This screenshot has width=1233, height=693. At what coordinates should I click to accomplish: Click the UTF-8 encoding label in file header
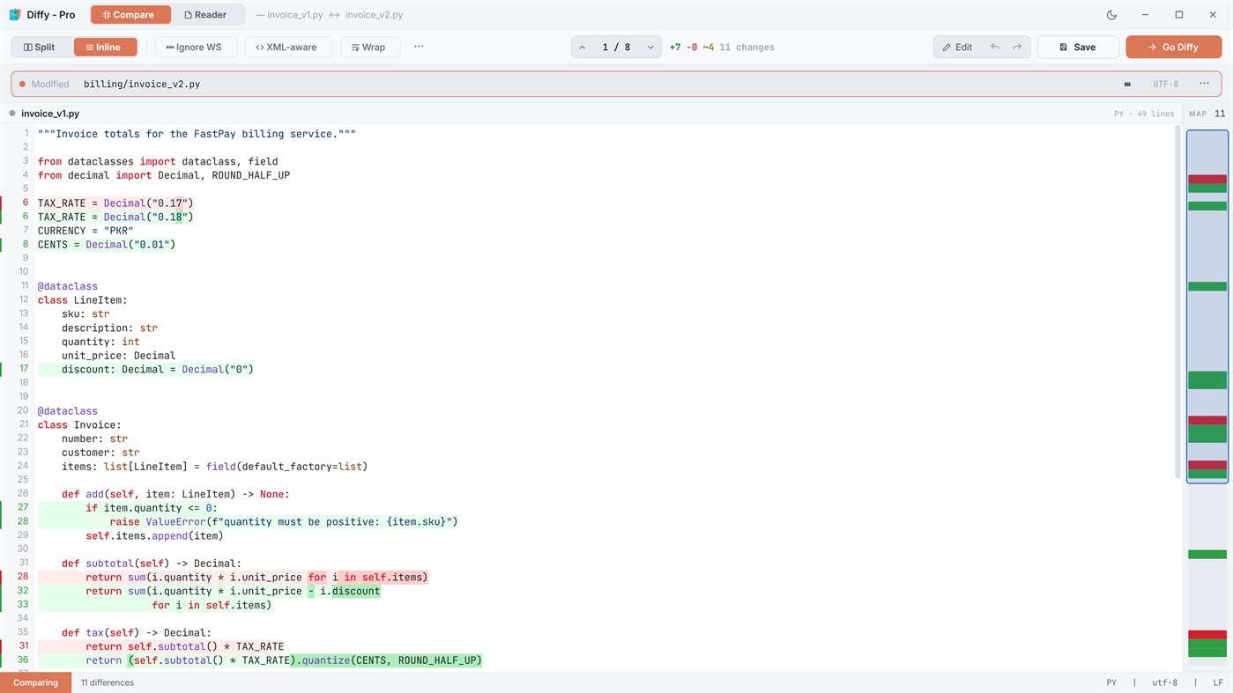pos(1165,85)
